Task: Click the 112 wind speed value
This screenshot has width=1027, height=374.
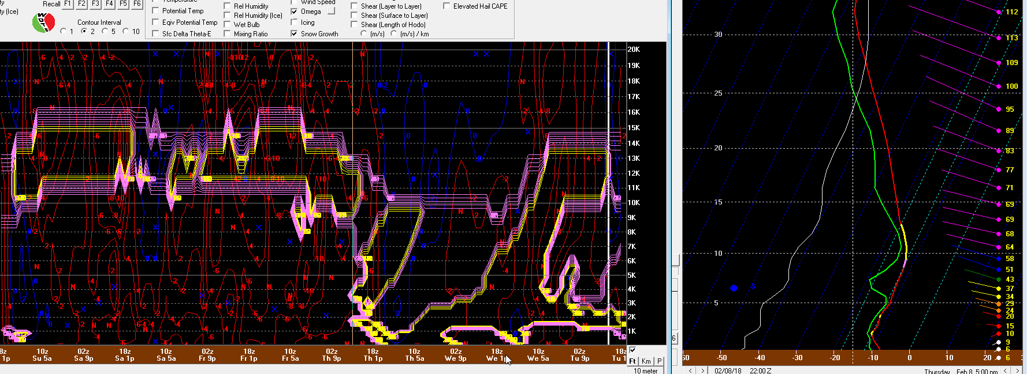Action: coord(1012,12)
